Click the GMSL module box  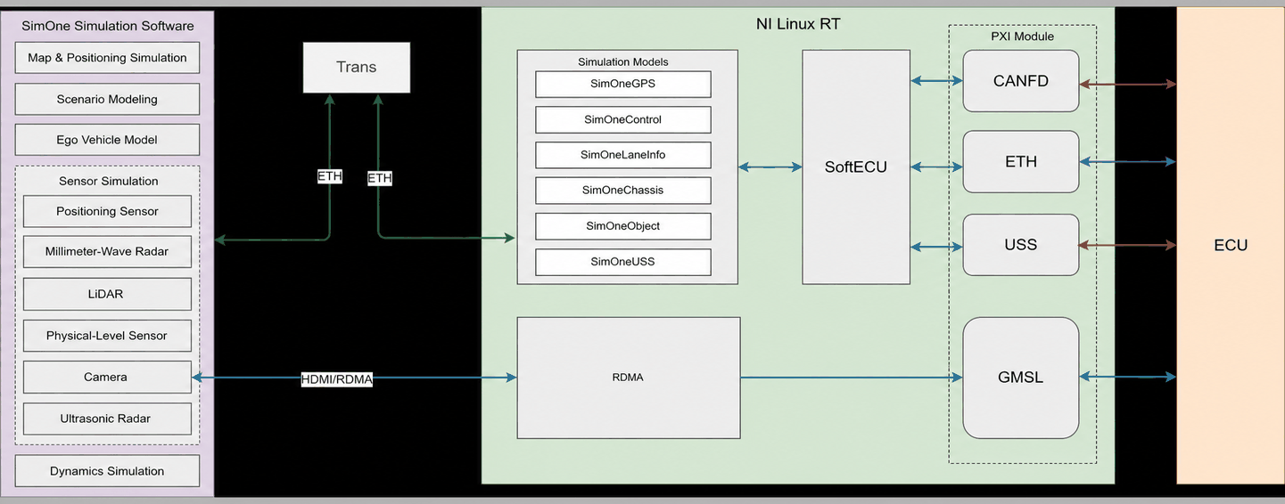pyautogui.click(x=1021, y=378)
